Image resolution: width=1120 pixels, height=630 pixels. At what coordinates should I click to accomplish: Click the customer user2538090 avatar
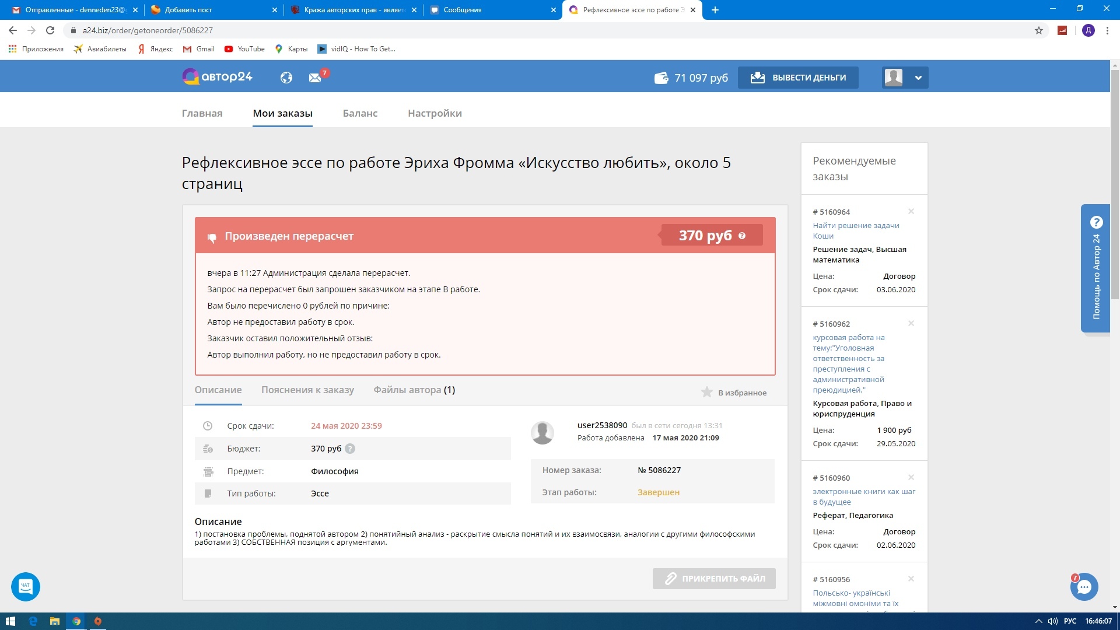coord(542,432)
